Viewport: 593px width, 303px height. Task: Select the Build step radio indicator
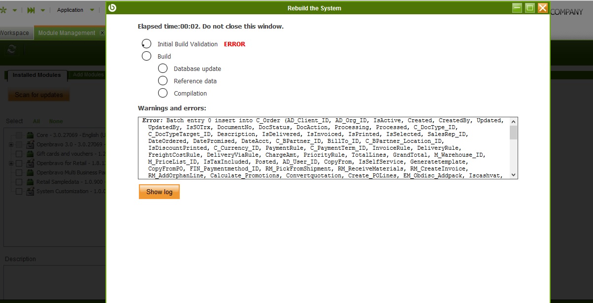[x=146, y=56]
